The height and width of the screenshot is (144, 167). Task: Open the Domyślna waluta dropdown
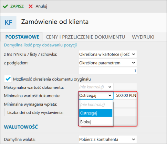[x=107, y=139]
